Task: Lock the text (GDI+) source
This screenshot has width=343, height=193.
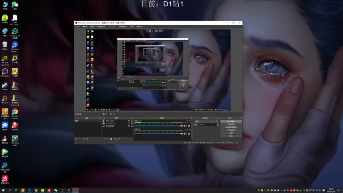Action: pyautogui.click(x=132, y=121)
